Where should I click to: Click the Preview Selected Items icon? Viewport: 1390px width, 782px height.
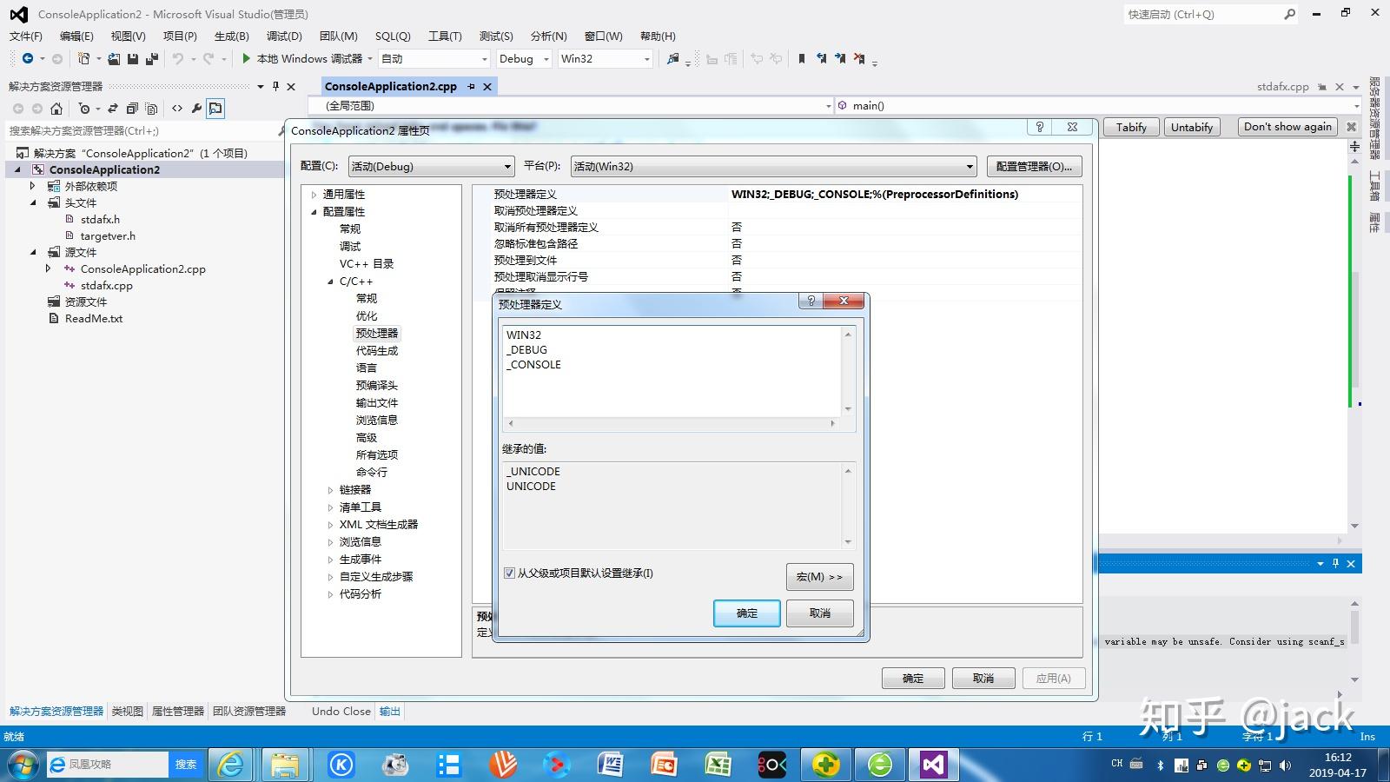click(215, 109)
